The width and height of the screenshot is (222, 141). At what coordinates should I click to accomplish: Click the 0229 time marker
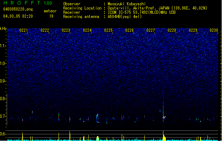[x=193, y=30]
